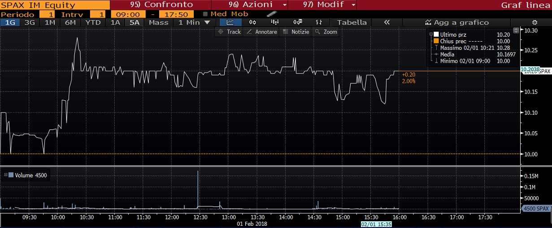Select the 6M period tab
552x228 pixels.
[x=70, y=22]
